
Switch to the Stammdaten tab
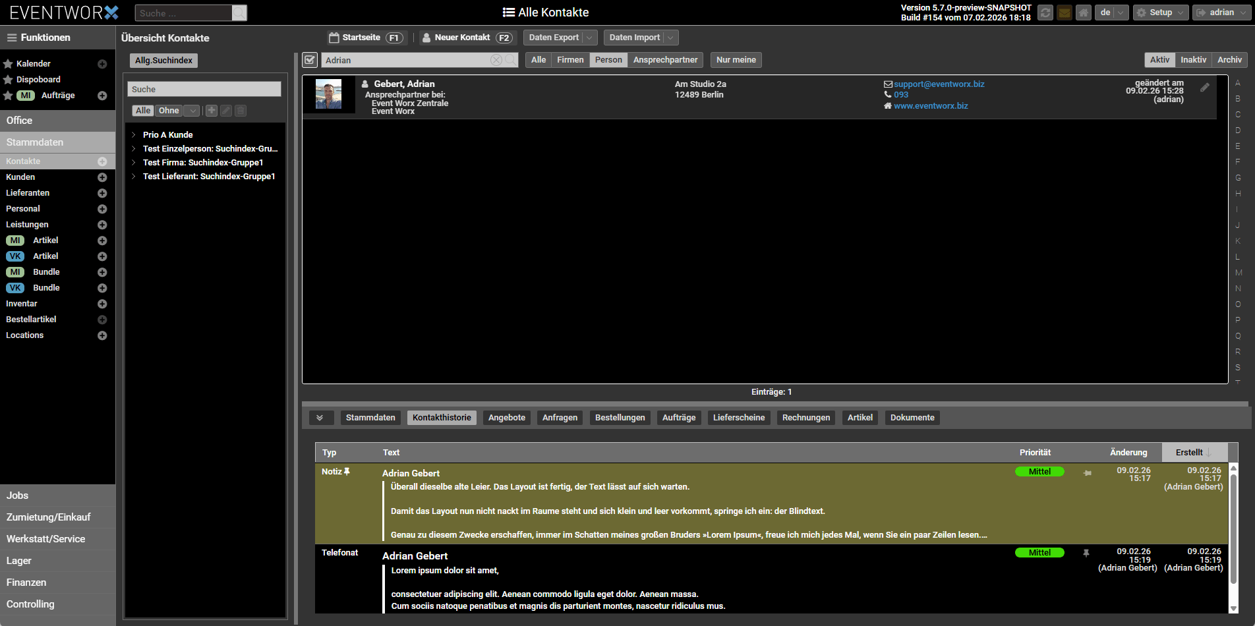coord(370,418)
